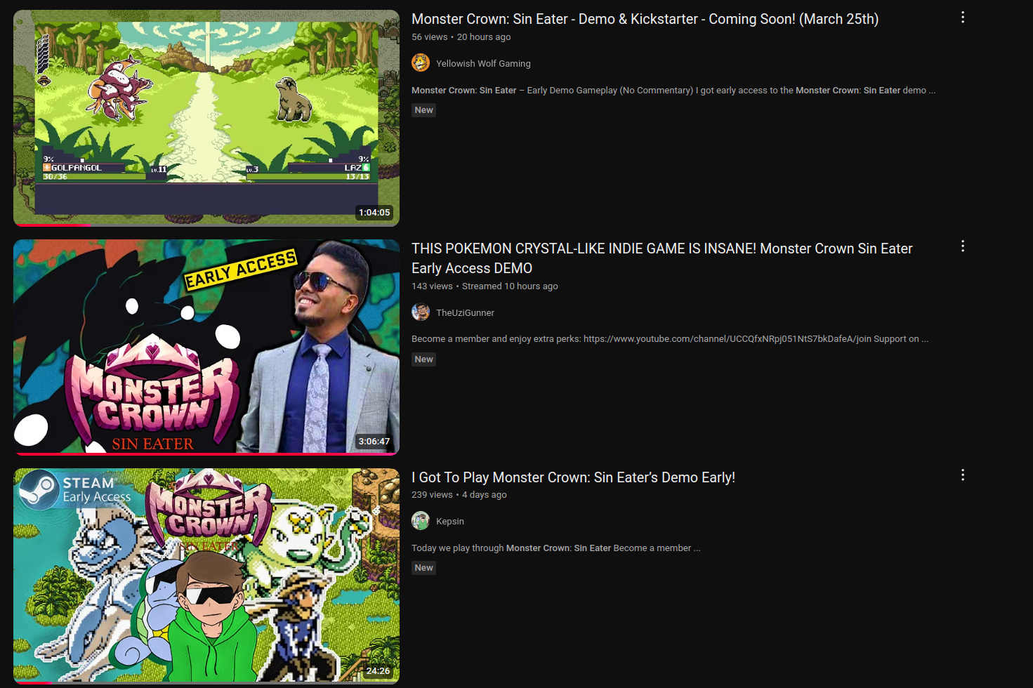Visit the Kepsin channel name

tap(450, 521)
